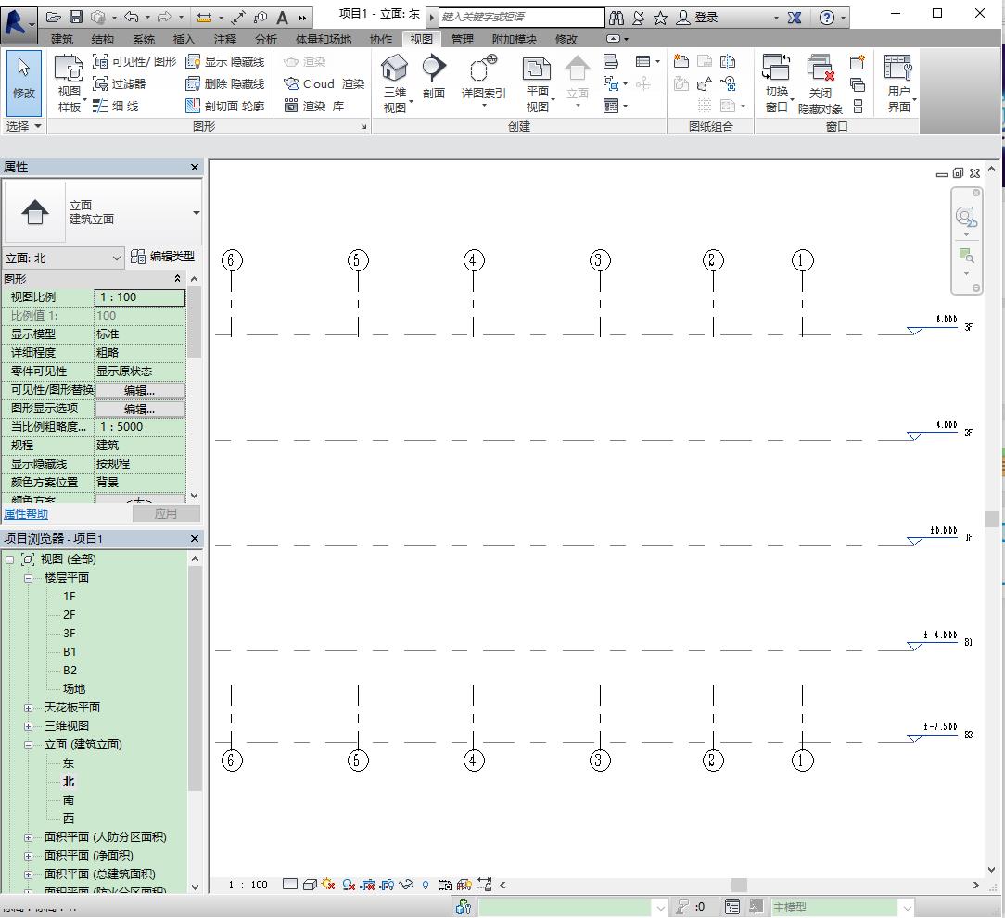Toggle the visual style box on view control bar
1005x918 pixels.
(310, 885)
